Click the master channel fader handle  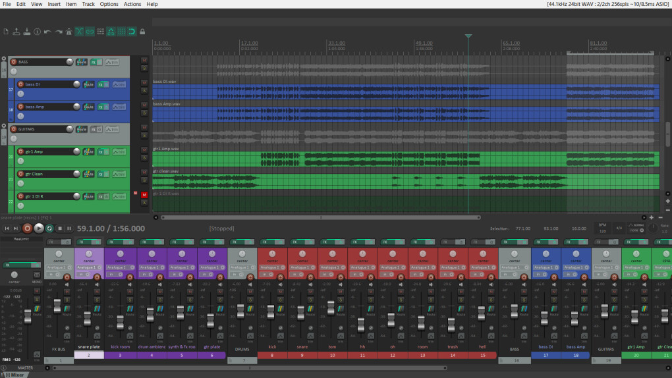(x=28, y=317)
